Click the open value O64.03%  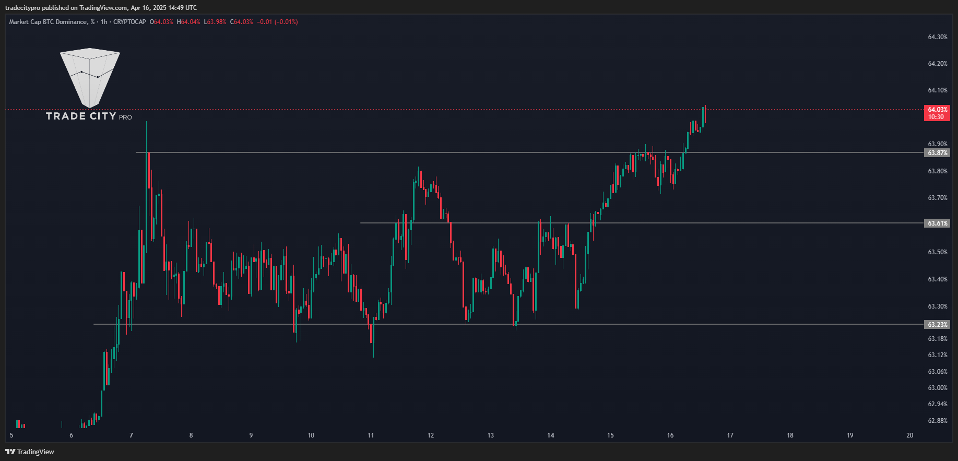161,22
